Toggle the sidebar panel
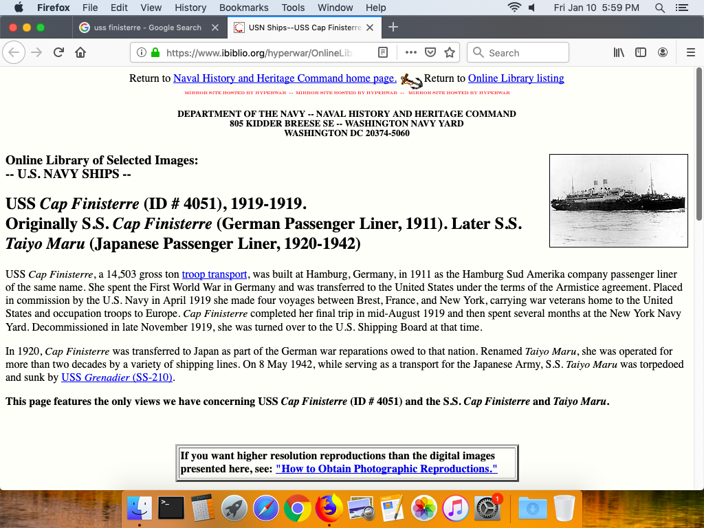This screenshot has width=704, height=528. [641, 53]
